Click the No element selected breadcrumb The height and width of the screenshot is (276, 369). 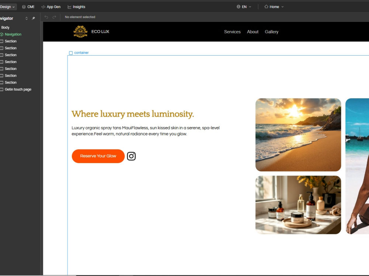point(80,17)
